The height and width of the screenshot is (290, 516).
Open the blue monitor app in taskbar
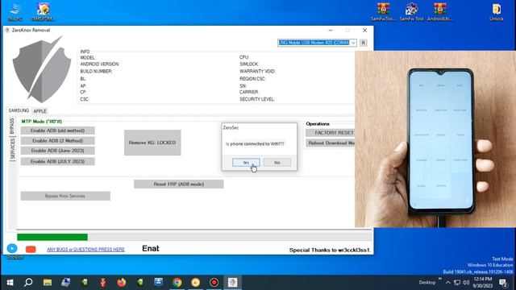click(159, 283)
